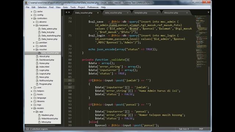
Task: Open Notfound.php in the sidebar
Action: [46, 81]
